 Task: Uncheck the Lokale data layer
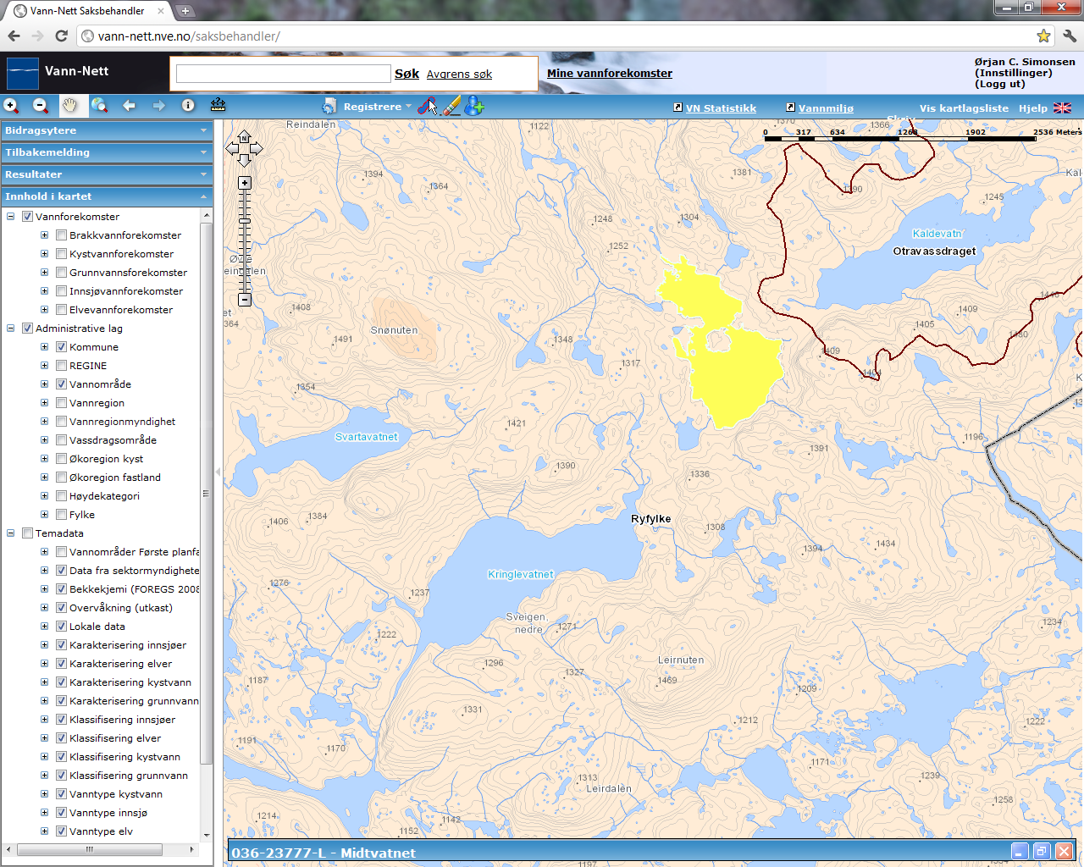coord(61,627)
